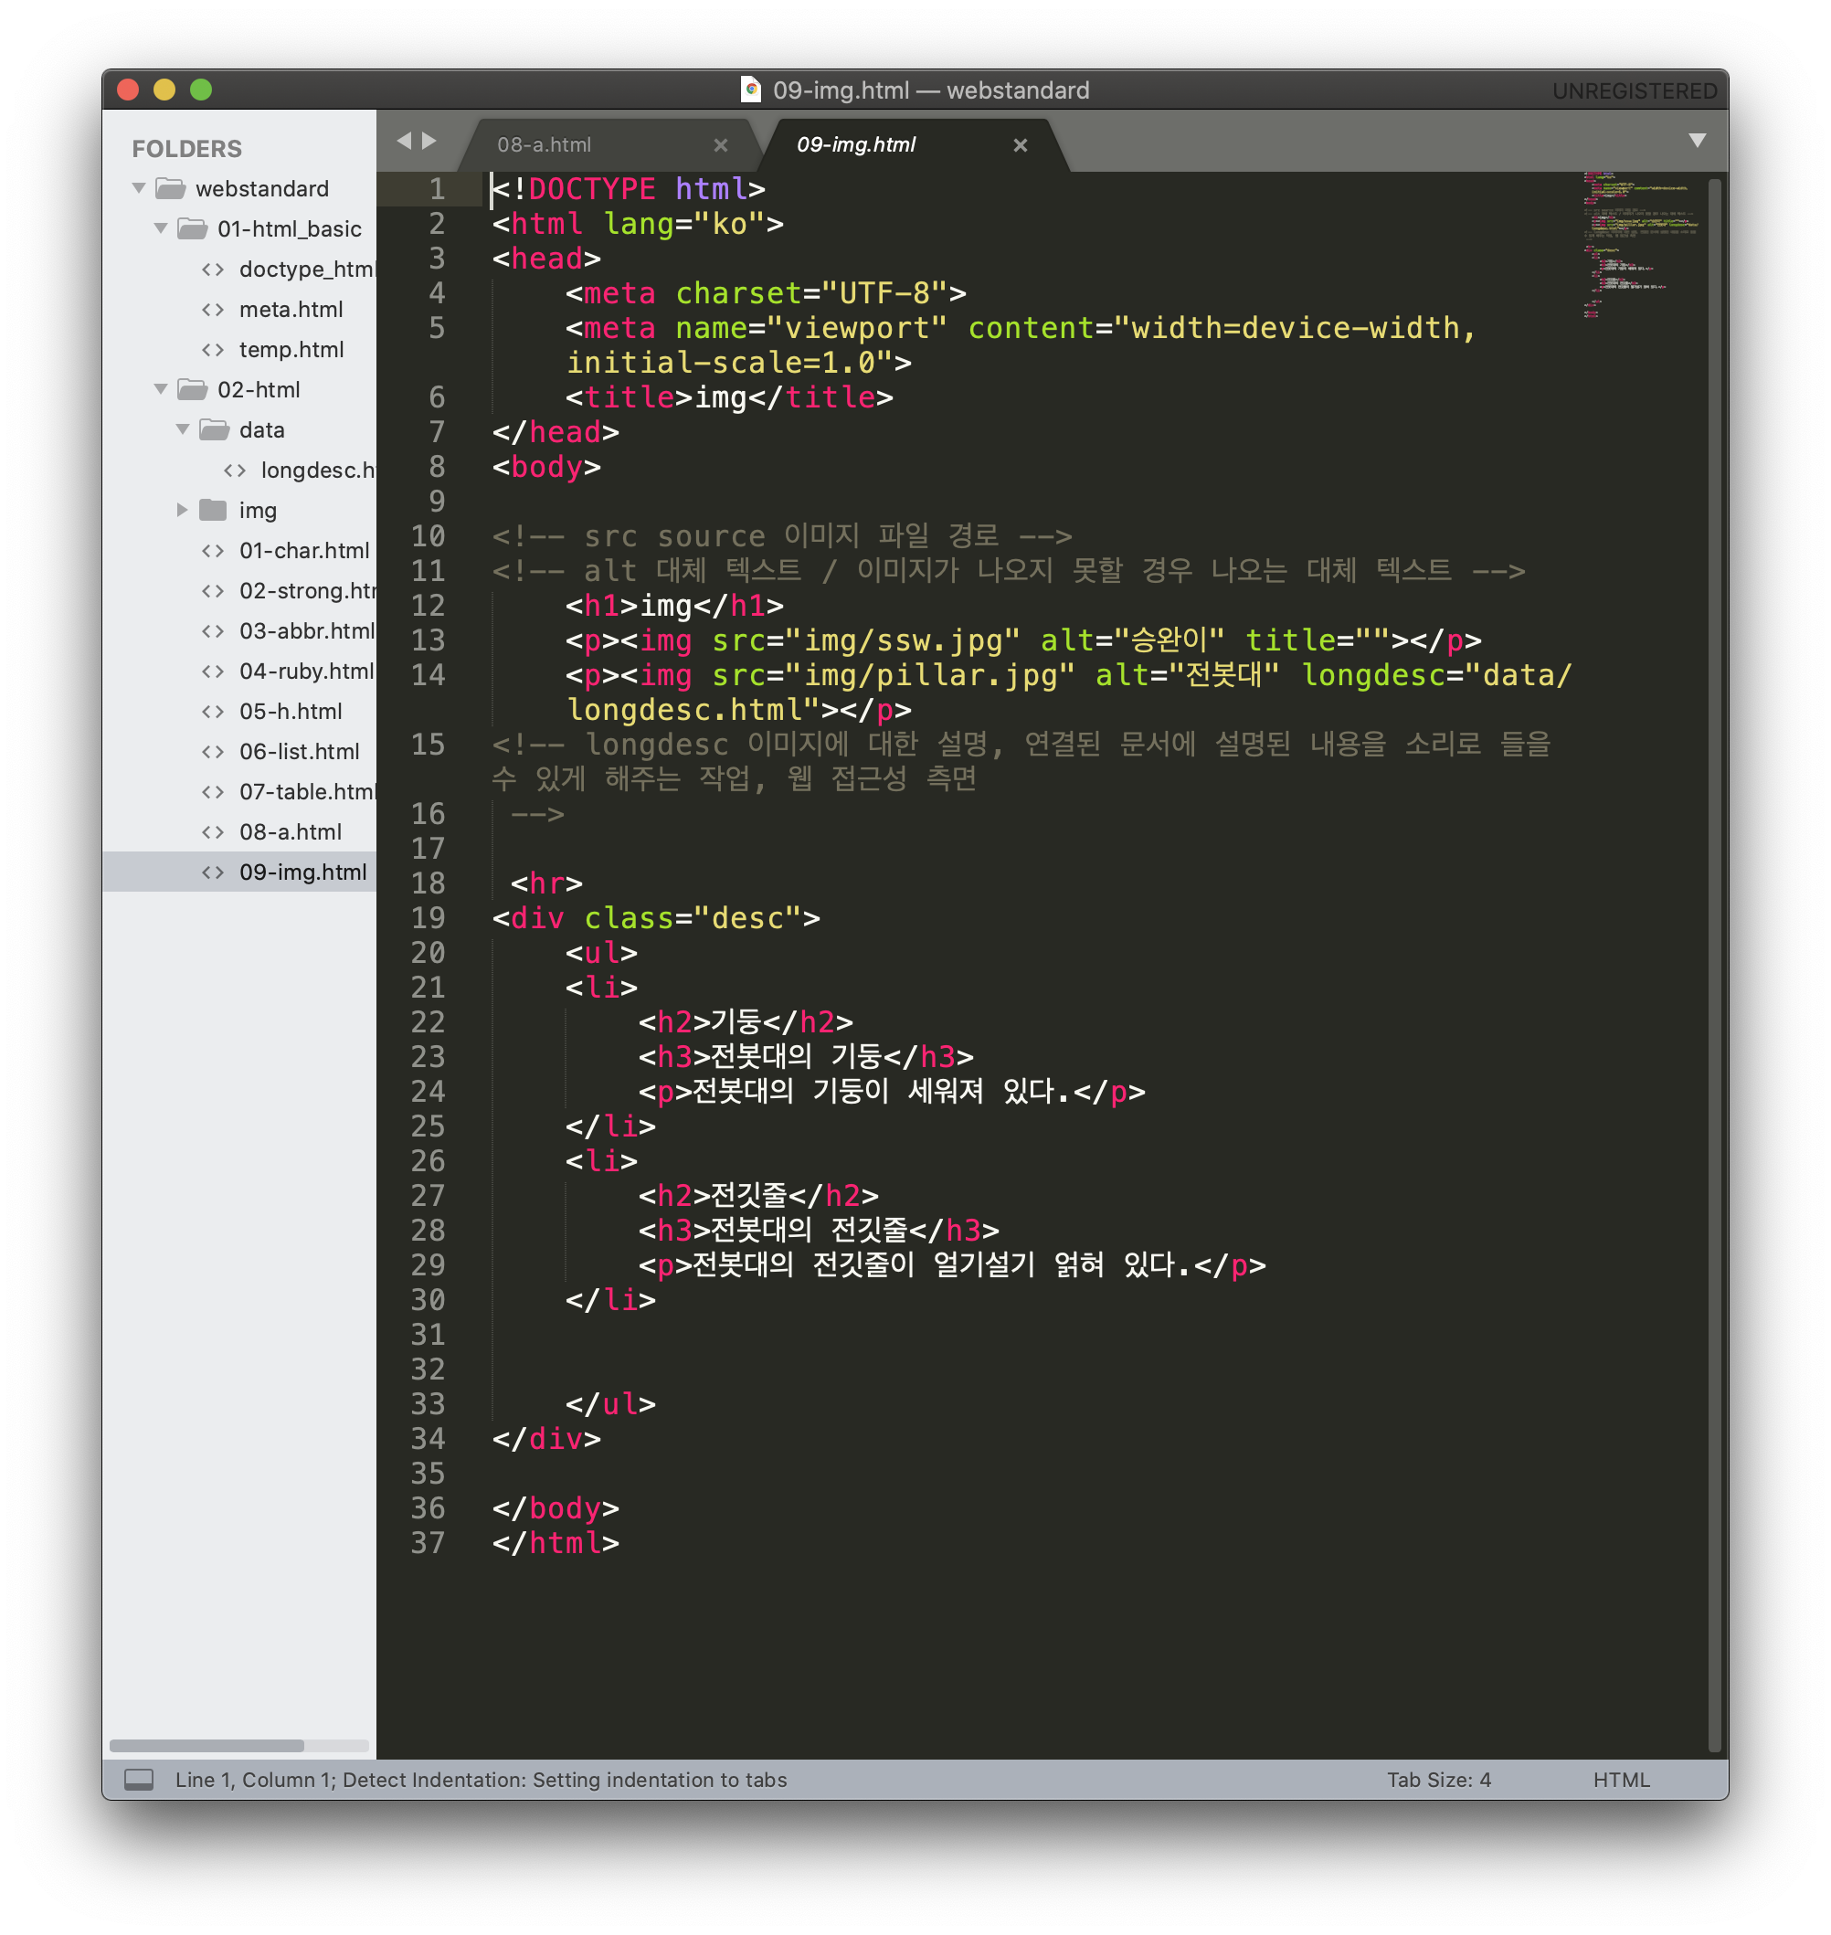This screenshot has height=1935, width=1831.
Task: Click the HTML syntax selector
Action: [1621, 1780]
